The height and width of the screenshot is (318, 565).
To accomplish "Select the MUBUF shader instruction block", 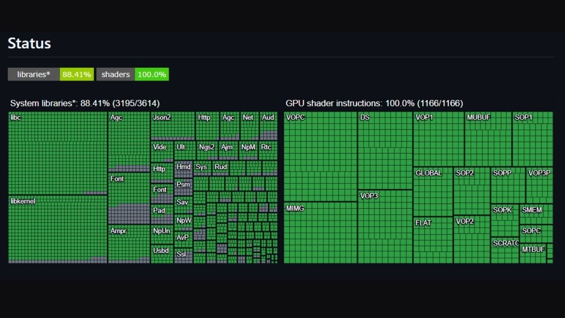I will click(x=488, y=139).
